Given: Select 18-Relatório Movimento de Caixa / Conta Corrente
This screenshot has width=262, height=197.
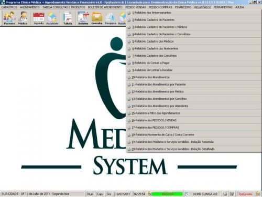Looking at the screenshot, I should (193, 135).
